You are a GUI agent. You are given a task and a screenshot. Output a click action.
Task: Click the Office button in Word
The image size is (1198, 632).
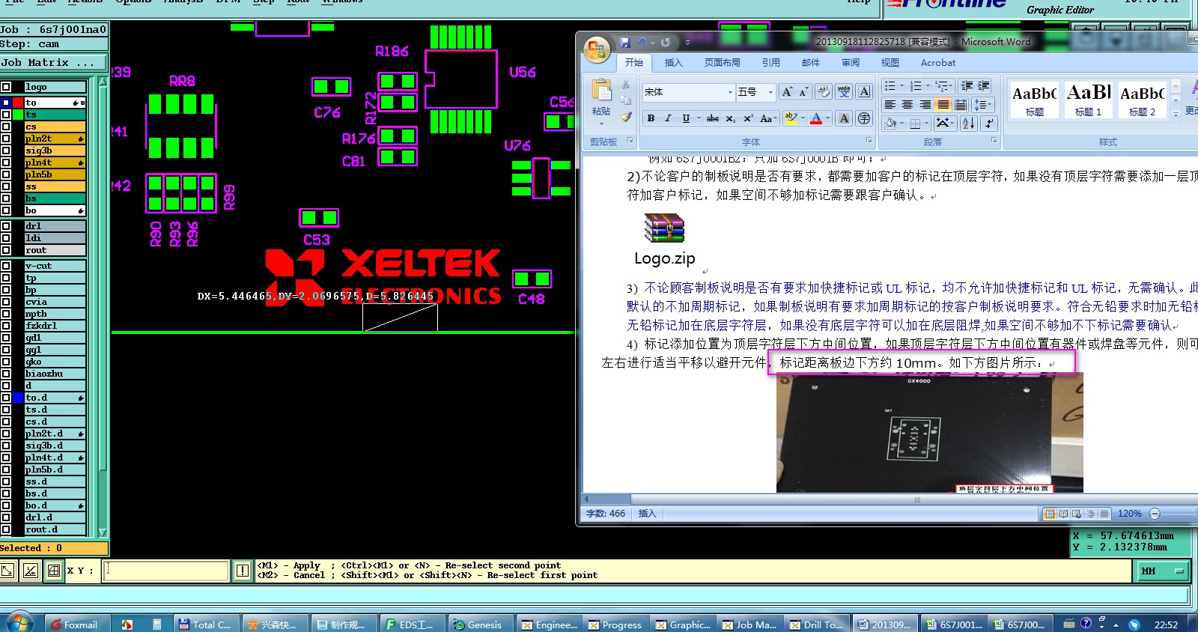tap(597, 50)
